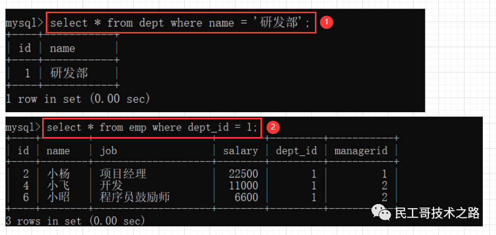496x235 pixels.
Task: Click the dept_id value in 小杨's row
Action: [313, 174]
